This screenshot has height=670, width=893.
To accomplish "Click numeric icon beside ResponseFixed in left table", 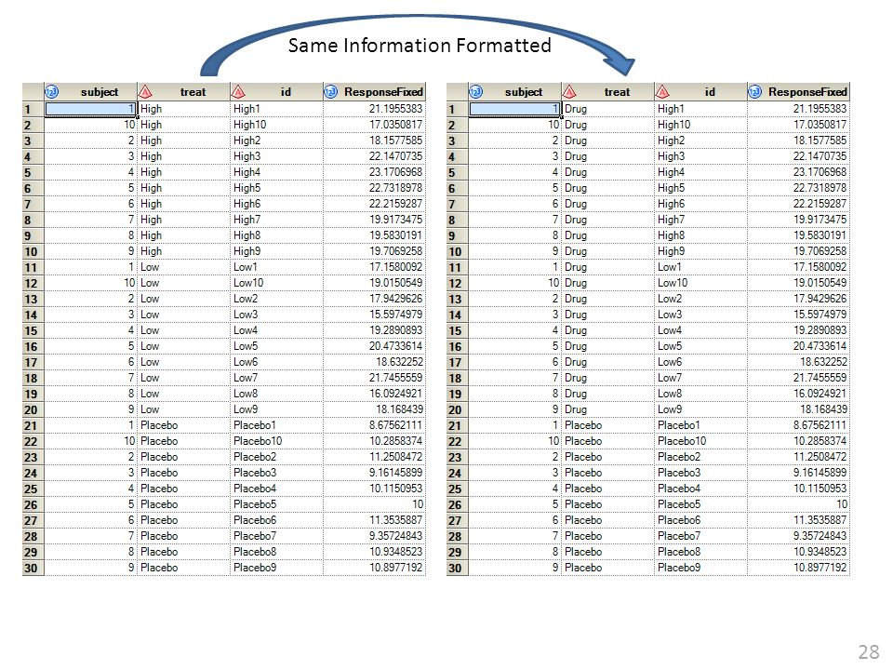I will click(x=331, y=92).
